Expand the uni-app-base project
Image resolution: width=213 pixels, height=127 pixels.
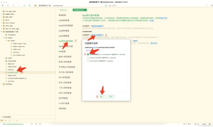pos(2,11)
